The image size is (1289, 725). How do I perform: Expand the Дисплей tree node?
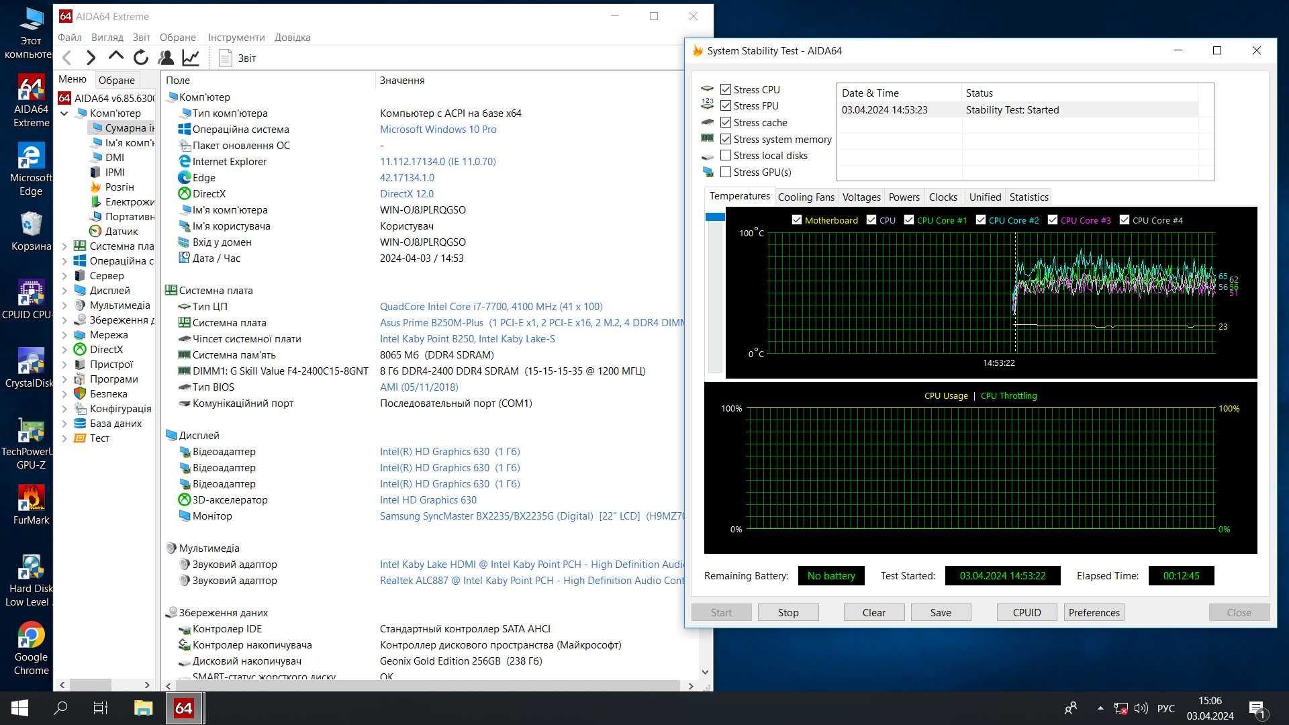point(64,291)
